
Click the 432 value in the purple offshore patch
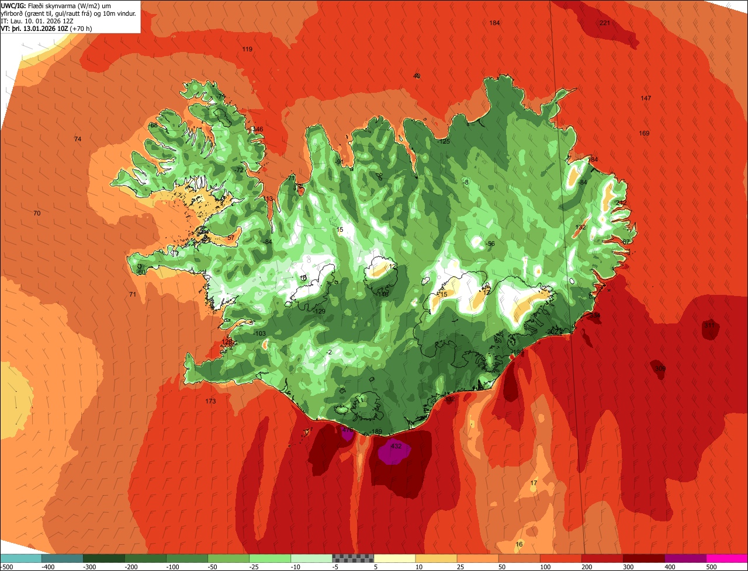[396, 446]
